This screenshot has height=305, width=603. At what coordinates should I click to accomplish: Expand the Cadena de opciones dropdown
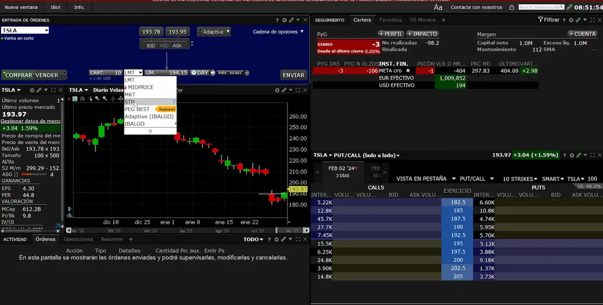click(278, 32)
